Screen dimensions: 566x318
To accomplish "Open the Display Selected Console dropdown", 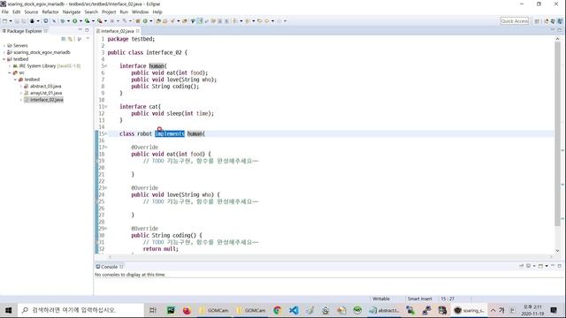I will (534, 266).
